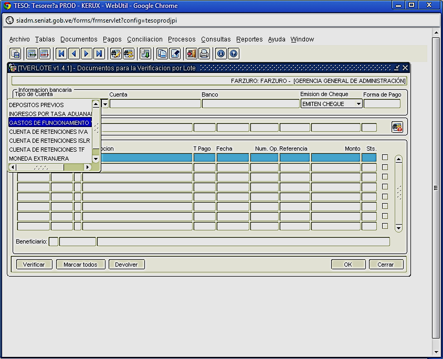The width and height of the screenshot is (443, 359).
Task: Open the Documentos menu
Action: point(79,39)
